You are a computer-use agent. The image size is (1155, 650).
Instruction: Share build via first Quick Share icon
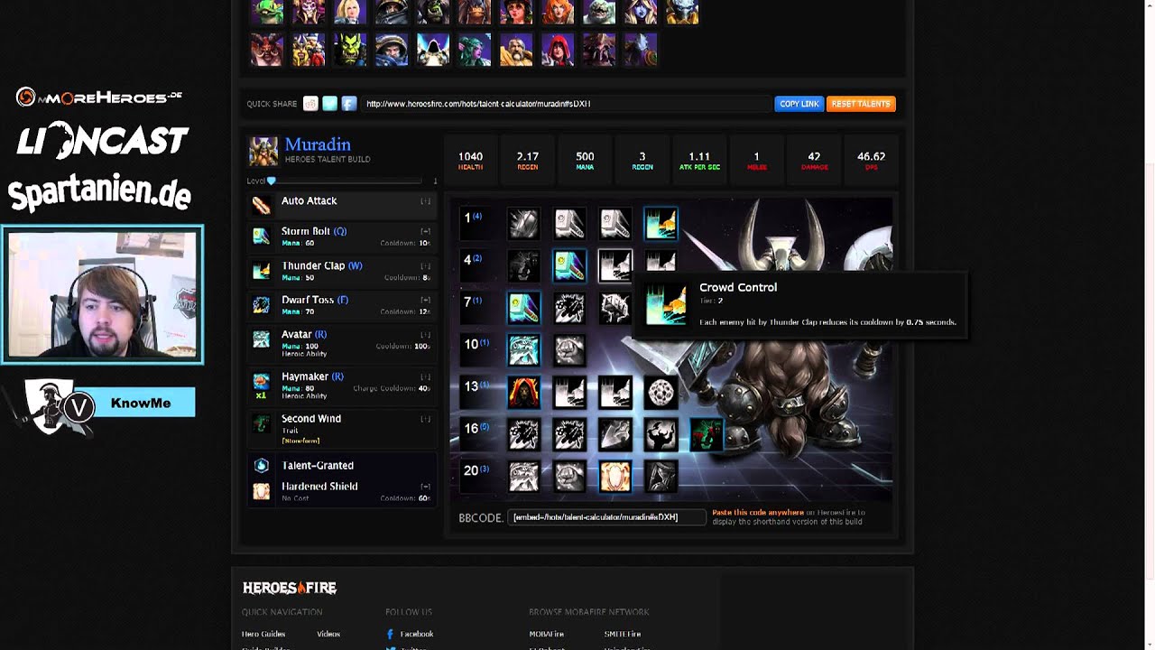pyautogui.click(x=310, y=104)
